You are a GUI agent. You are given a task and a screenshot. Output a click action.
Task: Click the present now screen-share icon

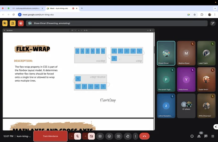(x=118, y=136)
